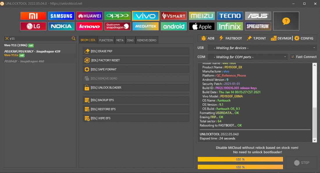
Task: Switch to the BROM | EDL tab
Action: (88, 40)
